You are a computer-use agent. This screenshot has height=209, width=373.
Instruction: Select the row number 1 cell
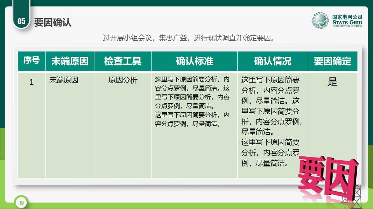tap(31, 125)
